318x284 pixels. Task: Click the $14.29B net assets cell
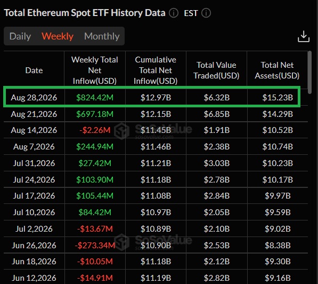click(x=278, y=114)
